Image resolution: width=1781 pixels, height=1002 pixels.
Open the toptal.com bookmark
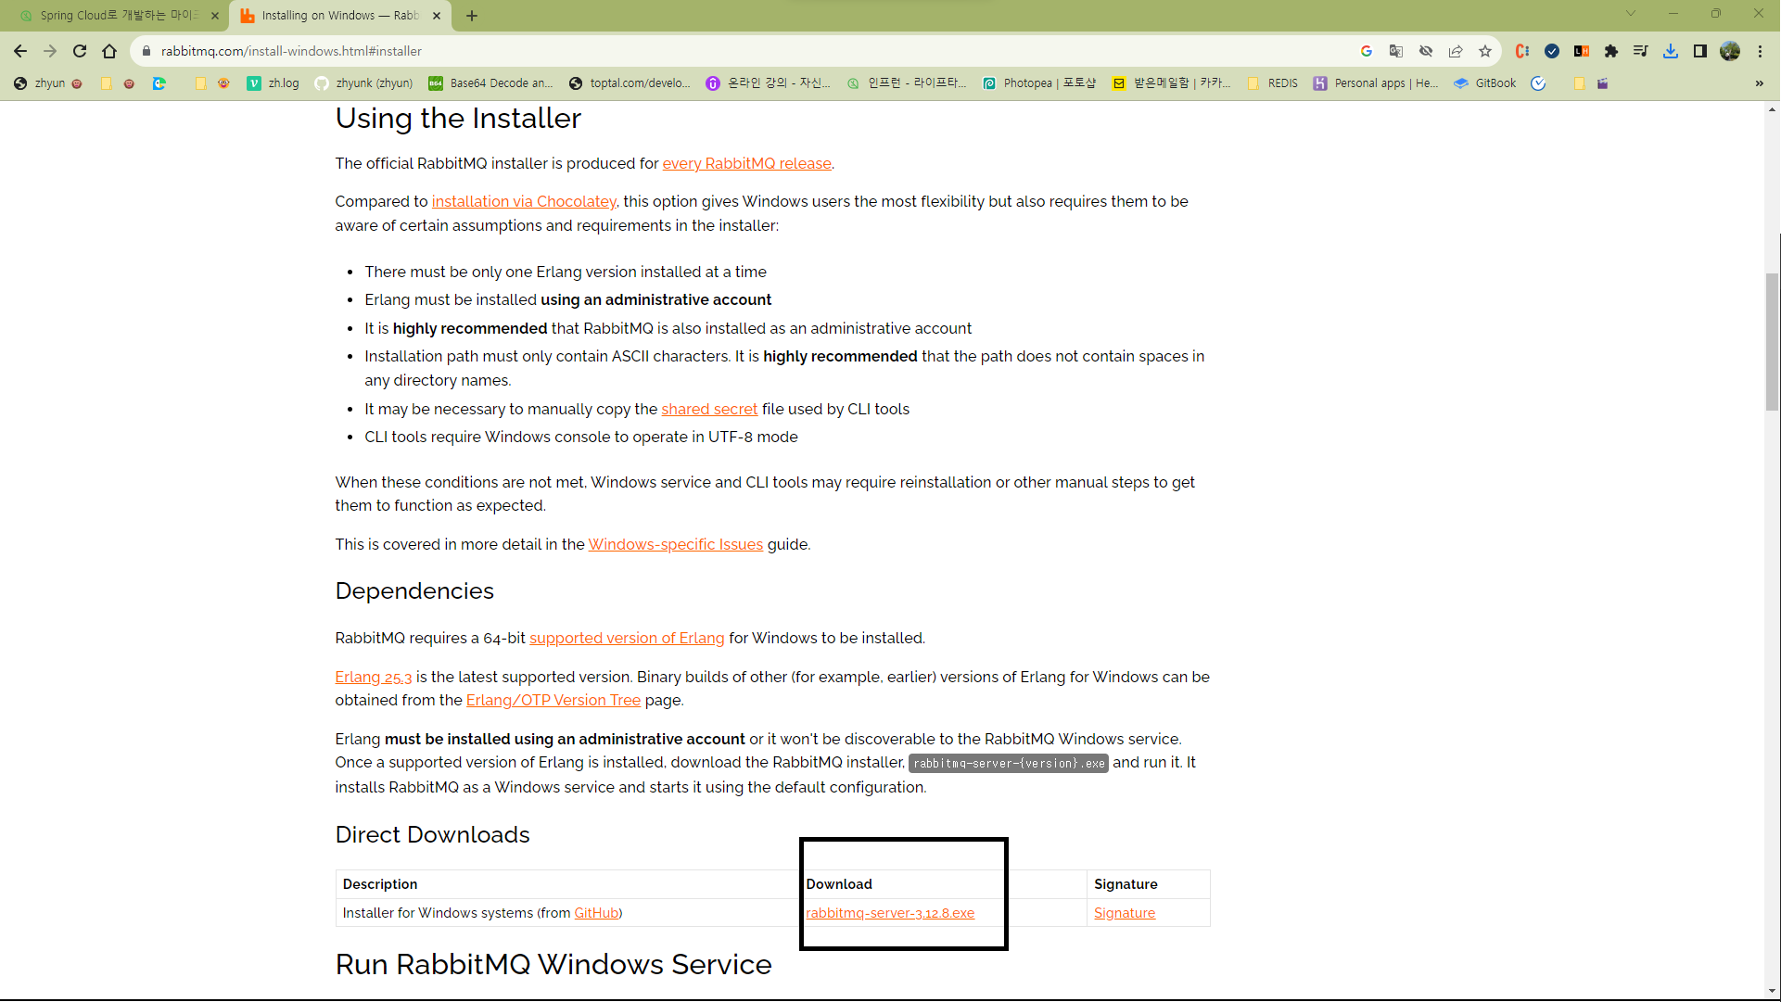point(630,83)
